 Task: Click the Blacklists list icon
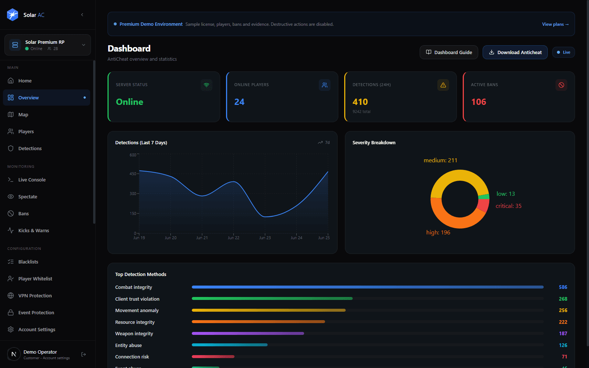point(11,262)
